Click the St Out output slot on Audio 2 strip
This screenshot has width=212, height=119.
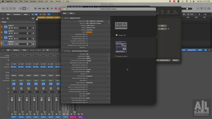point(21,76)
